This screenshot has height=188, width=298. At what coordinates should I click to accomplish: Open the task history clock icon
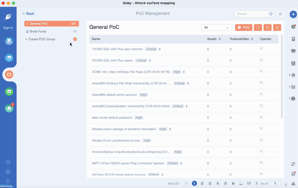293,27
